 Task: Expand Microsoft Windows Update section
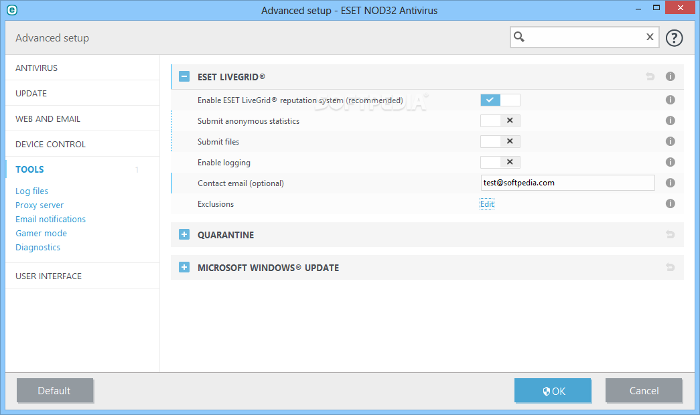pyautogui.click(x=184, y=267)
